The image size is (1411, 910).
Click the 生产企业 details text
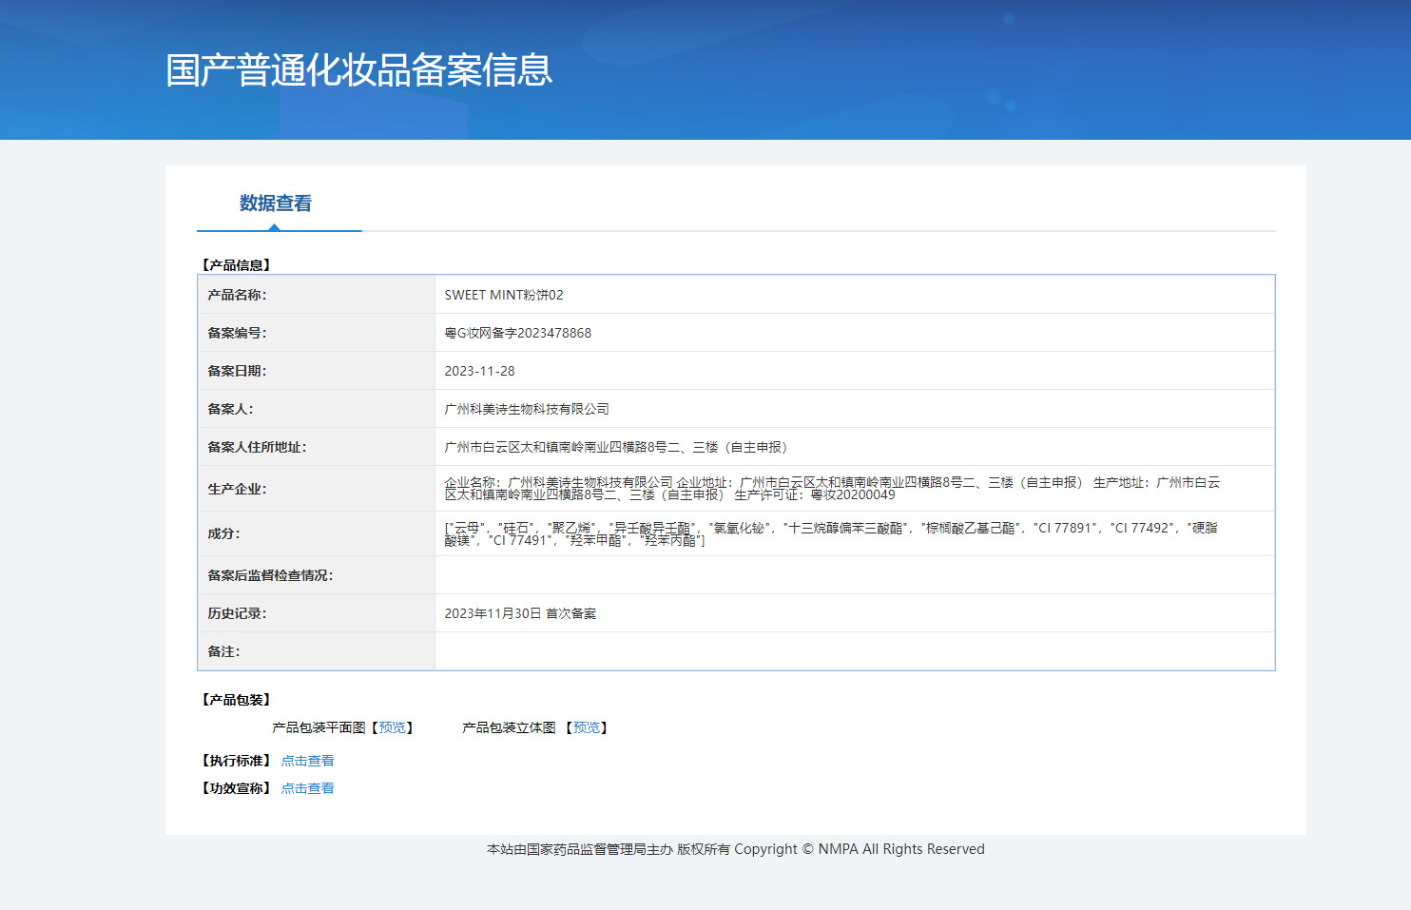(x=832, y=489)
